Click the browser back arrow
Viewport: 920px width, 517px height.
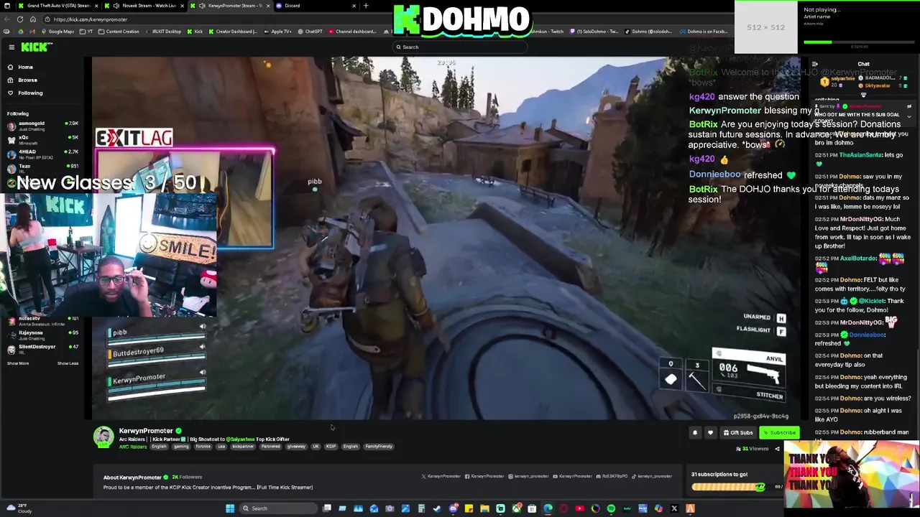(7, 19)
